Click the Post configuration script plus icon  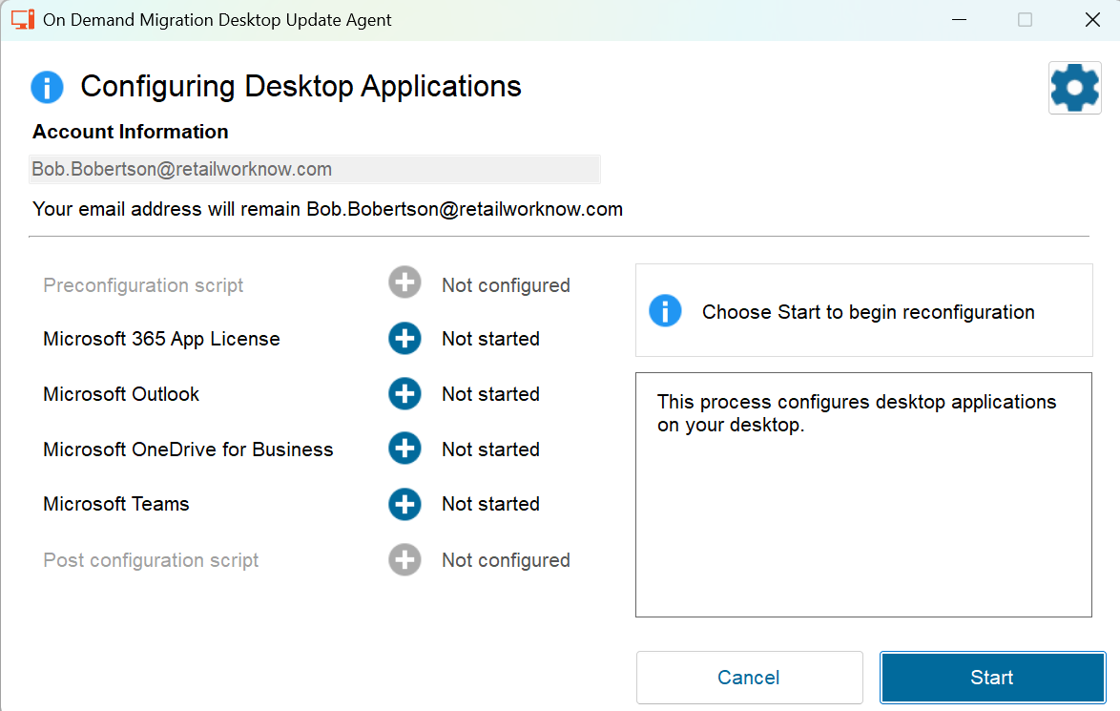click(404, 559)
